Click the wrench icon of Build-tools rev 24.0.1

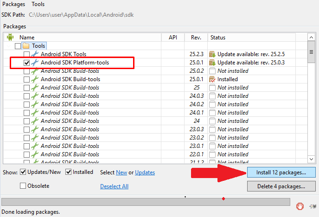tap(35, 113)
